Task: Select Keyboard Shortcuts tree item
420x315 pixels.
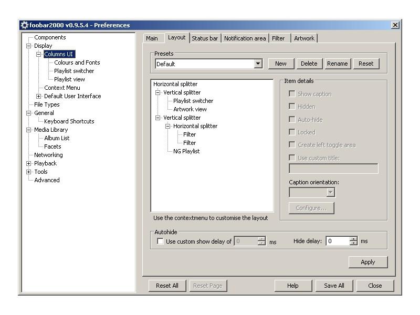Action: 69,121
